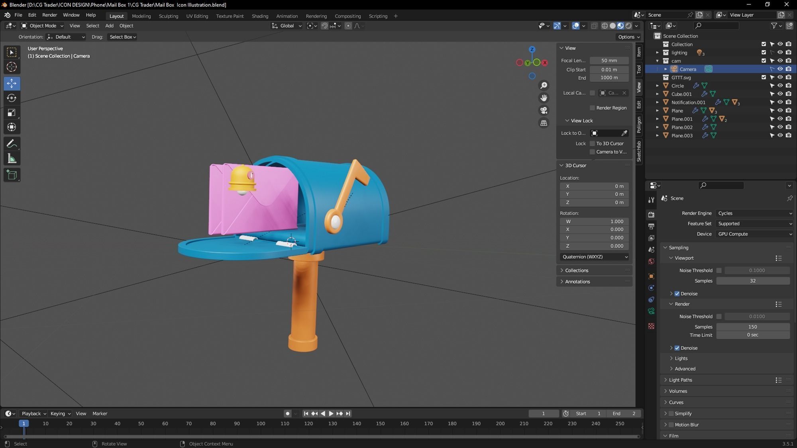Open the Blender logo menu

pos(7,15)
